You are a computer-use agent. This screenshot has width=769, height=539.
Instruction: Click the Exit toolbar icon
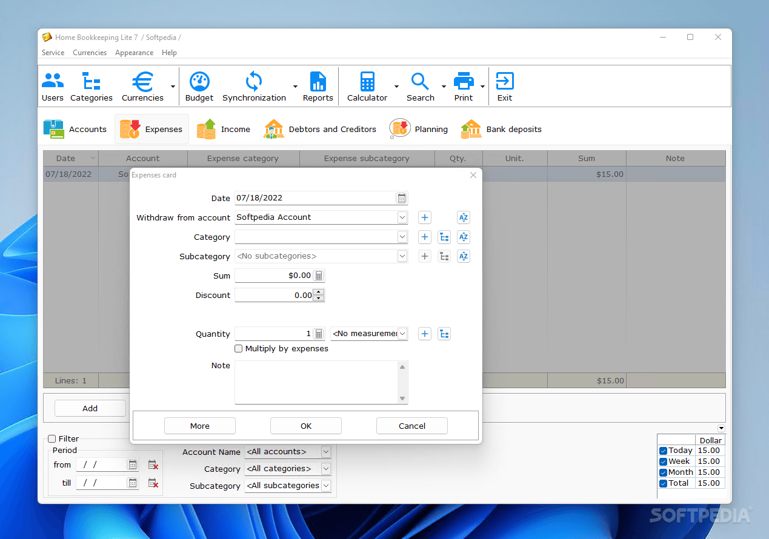[x=505, y=87]
